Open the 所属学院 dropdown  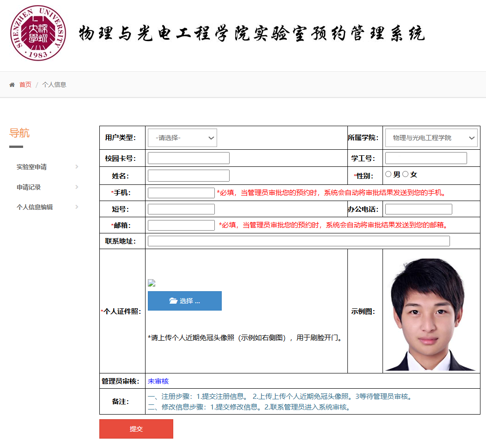click(x=431, y=138)
